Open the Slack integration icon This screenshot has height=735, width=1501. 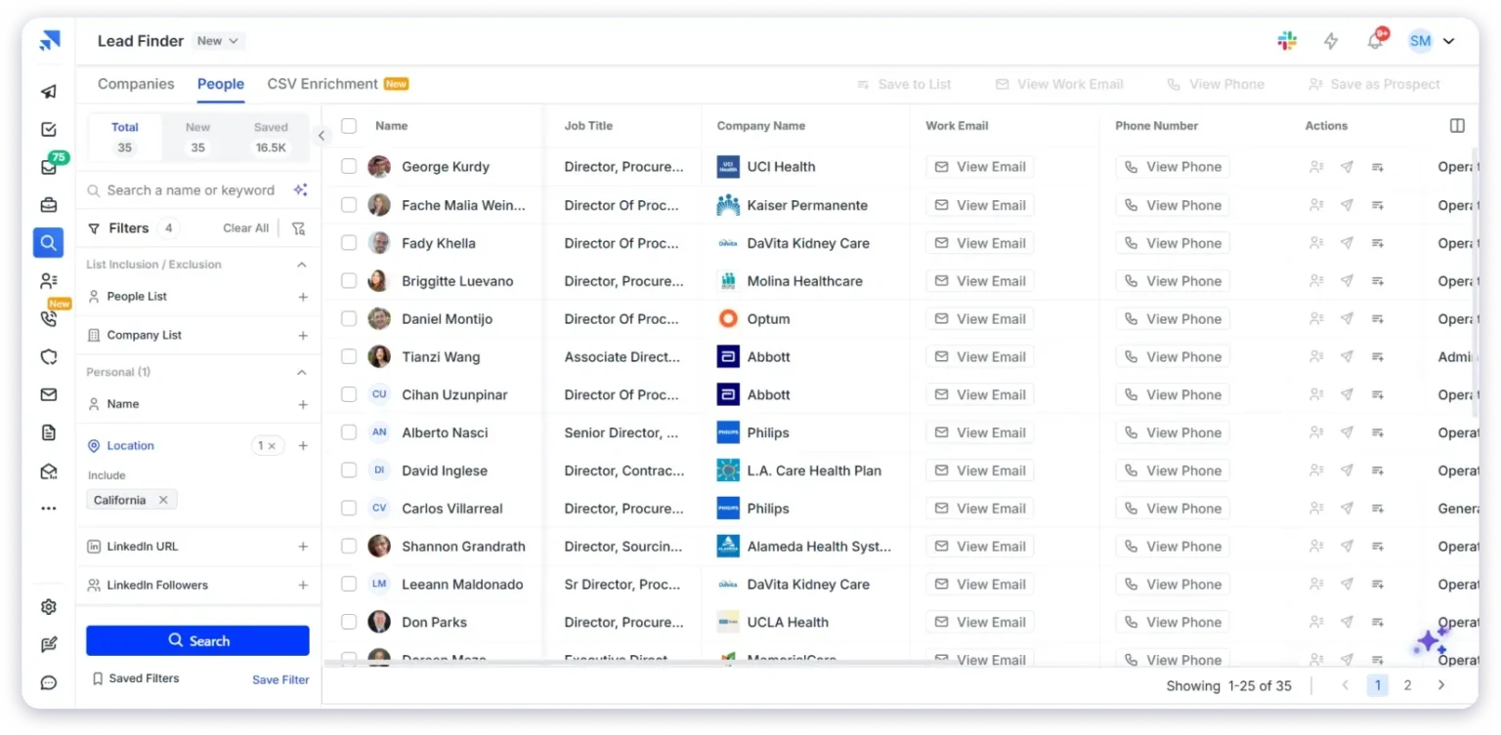(x=1287, y=41)
